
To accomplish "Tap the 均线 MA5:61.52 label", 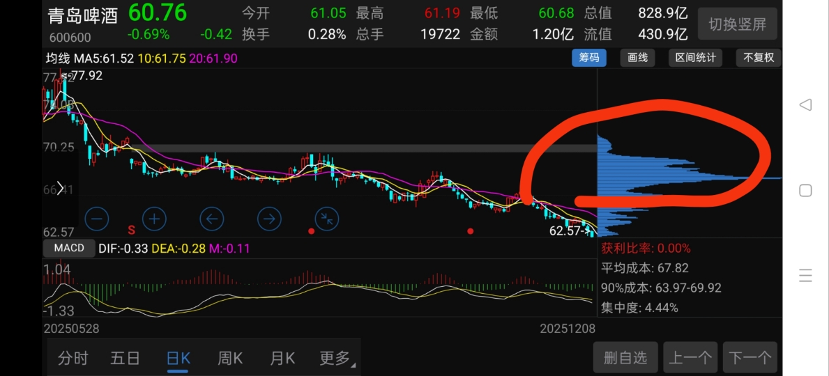I will point(90,58).
